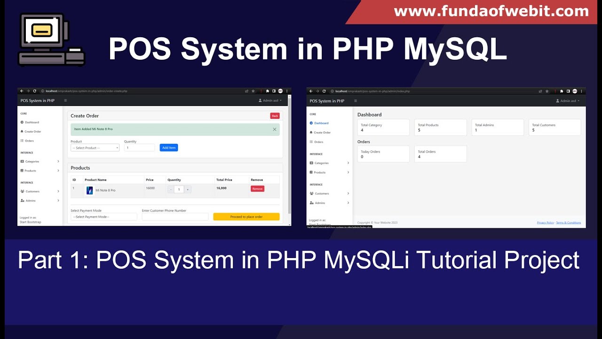
Task: Click the Total Admins card
Action: (x=498, y=128)
